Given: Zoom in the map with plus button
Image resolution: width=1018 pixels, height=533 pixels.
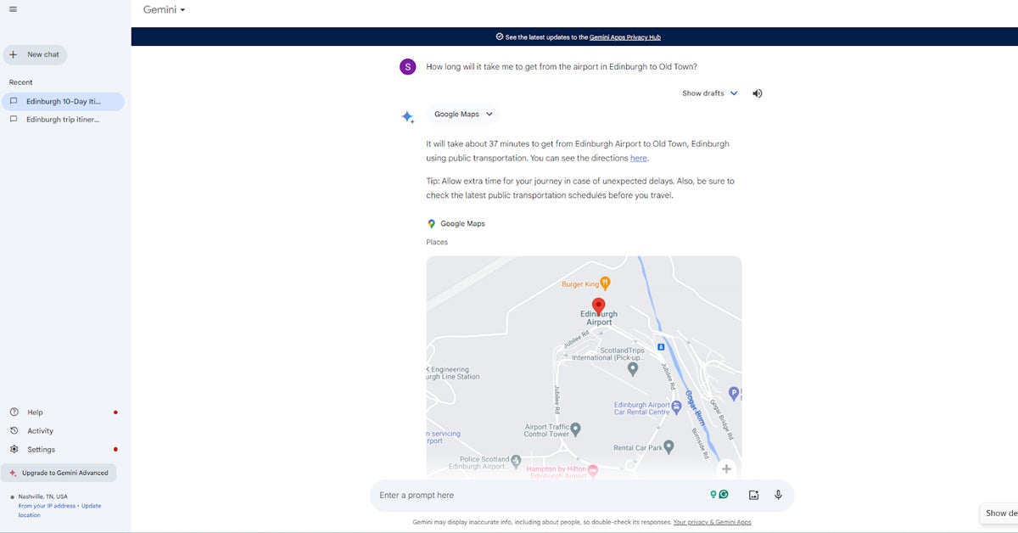Looking at the screenshot, I should click(x=726, y=468).
